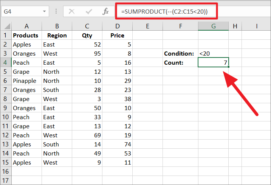This screenshot has height=185, width=271.
Task: Select Peach cell in row 12
Action: tap(26, 135)
